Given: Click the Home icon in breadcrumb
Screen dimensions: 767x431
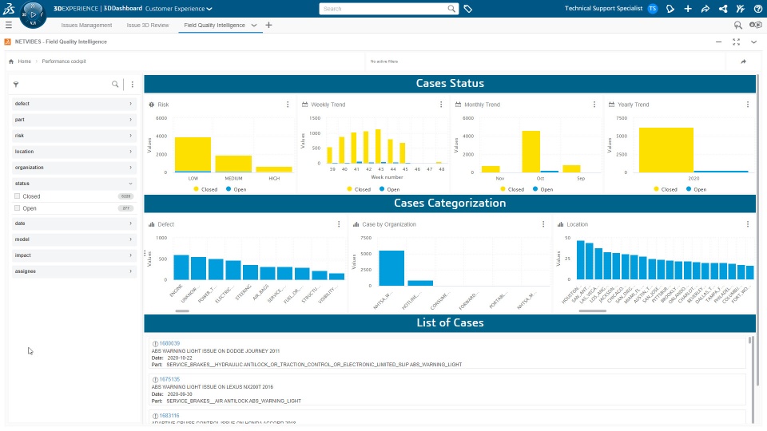Looking at the screenshot, I should tap(11, 61).
